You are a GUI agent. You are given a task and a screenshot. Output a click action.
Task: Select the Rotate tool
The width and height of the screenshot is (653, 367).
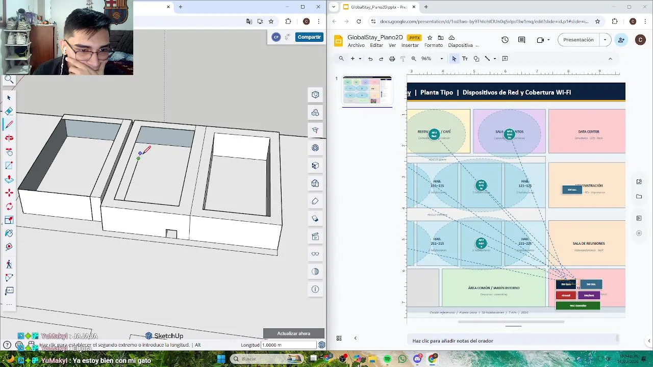point(9,206)
